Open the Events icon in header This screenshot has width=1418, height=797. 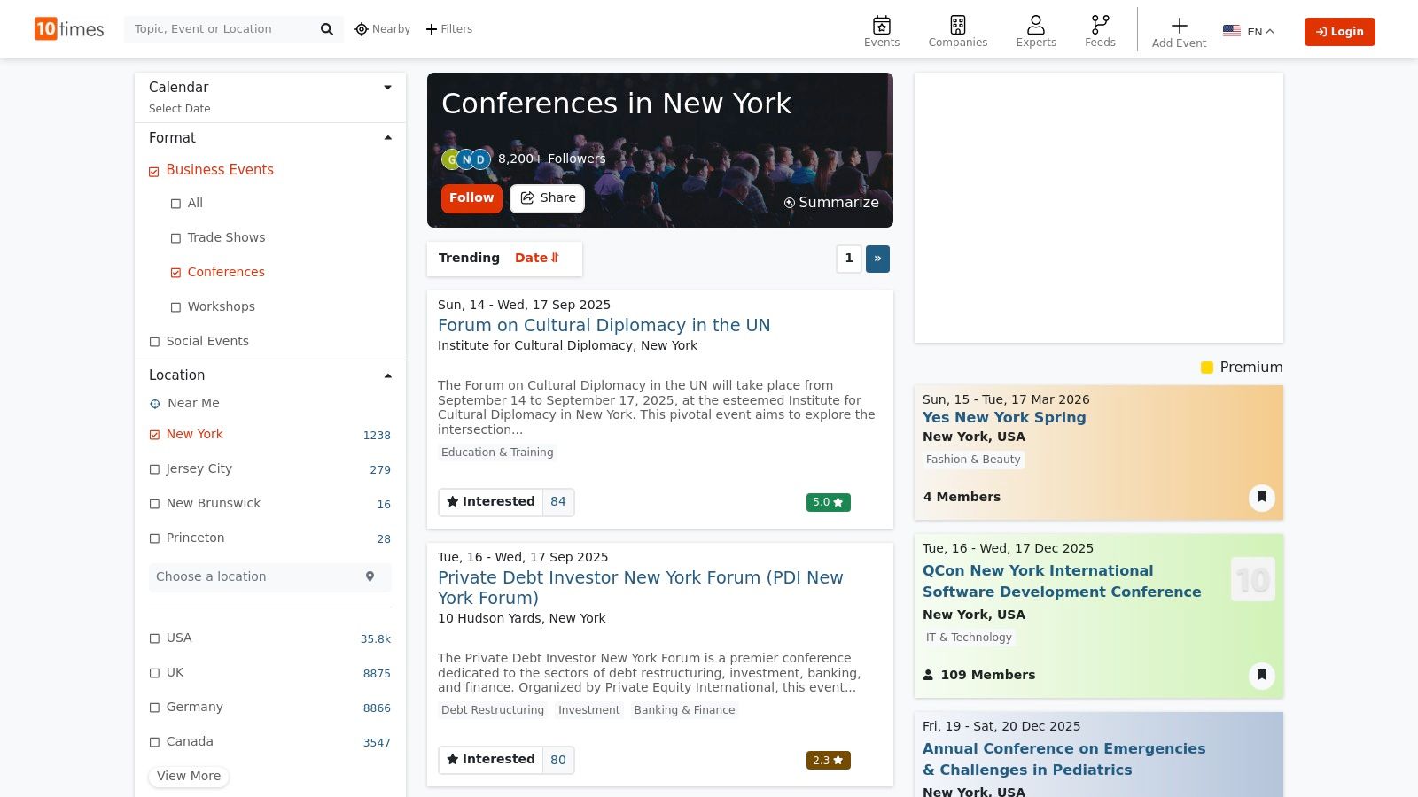coord(881,25)
